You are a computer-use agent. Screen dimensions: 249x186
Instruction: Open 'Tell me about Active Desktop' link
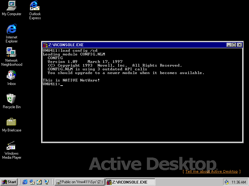212,171
